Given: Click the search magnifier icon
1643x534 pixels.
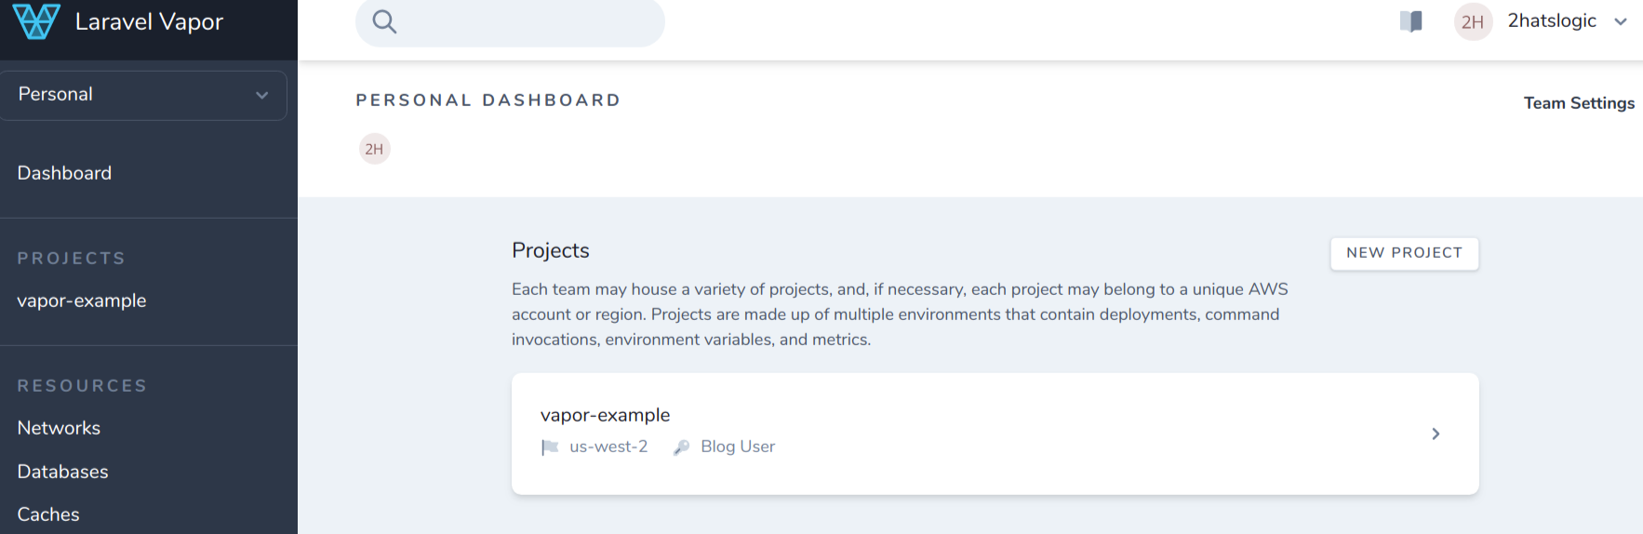Looking at the screenshot, I should (x=384, y=21).
